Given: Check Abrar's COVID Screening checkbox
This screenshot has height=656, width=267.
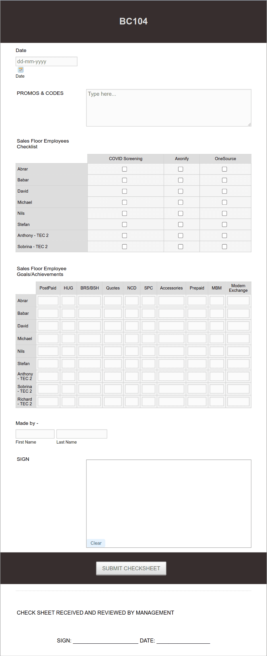Looking at the screenshot, I should pyautogui.click(x=125, y=169).
